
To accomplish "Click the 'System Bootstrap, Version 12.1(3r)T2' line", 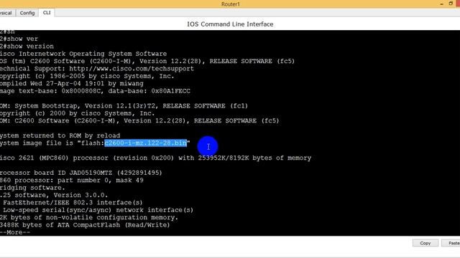I will [x=124, y=106].
